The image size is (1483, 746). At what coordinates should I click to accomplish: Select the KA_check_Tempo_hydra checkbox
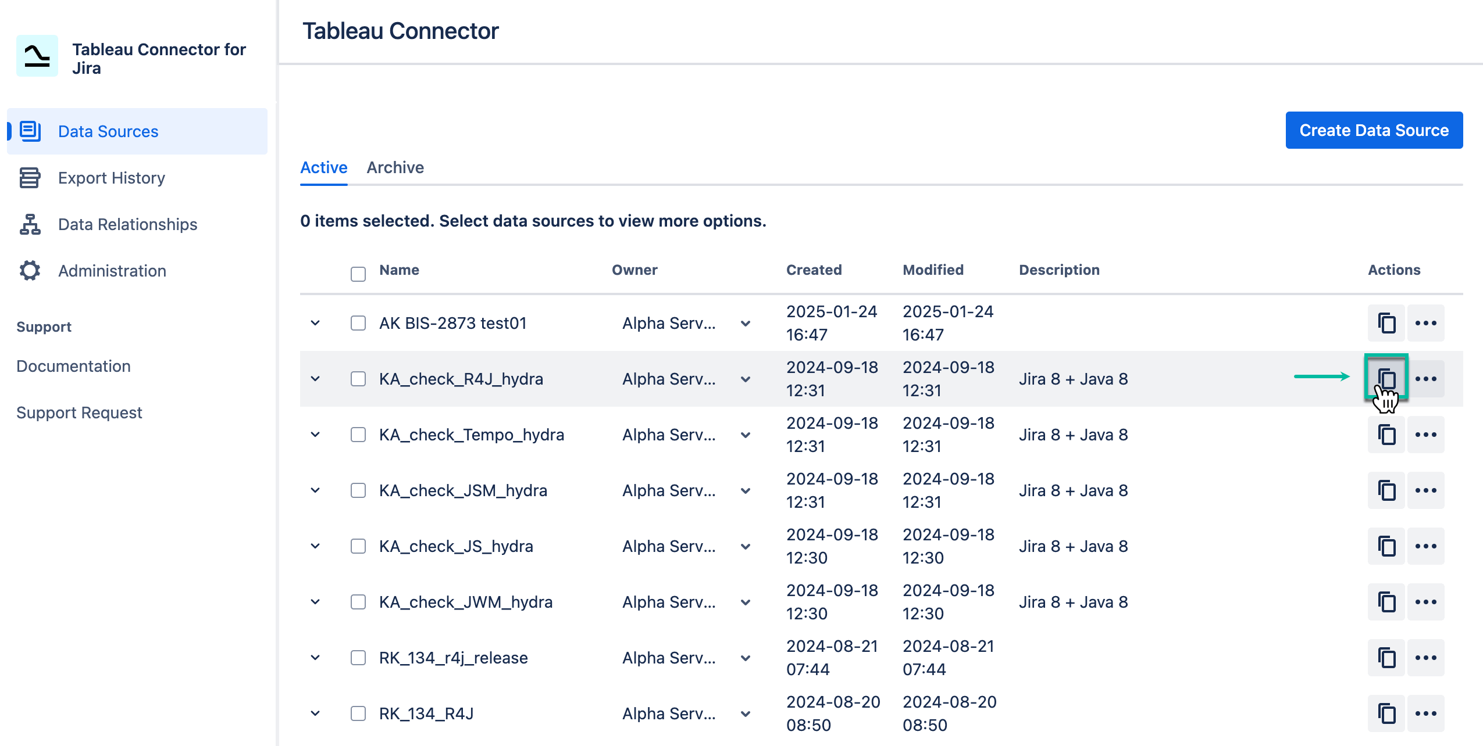(357, 435)
